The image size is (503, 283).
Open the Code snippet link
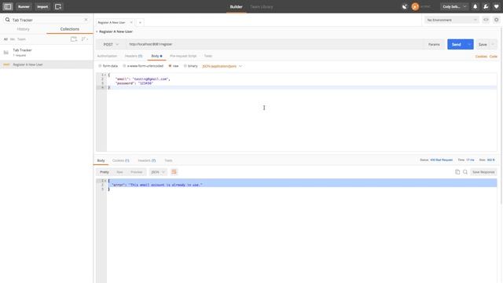pos(494,56)
